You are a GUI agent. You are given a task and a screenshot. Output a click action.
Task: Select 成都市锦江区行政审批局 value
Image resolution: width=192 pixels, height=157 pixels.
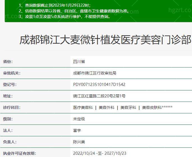95,73
